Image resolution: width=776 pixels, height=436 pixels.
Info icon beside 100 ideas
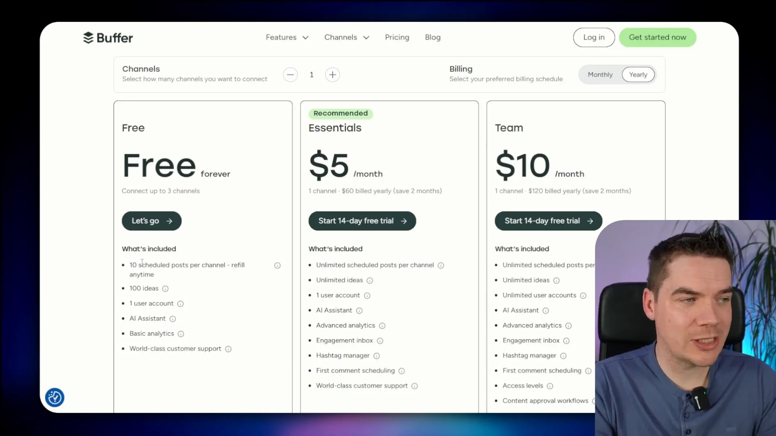[165, 289]
